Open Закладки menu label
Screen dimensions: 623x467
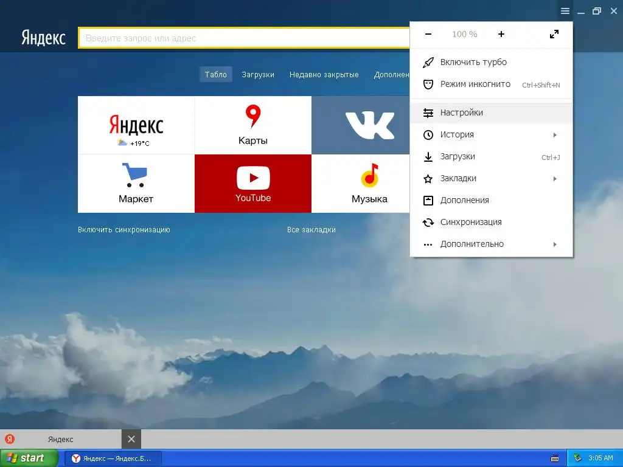458,179
